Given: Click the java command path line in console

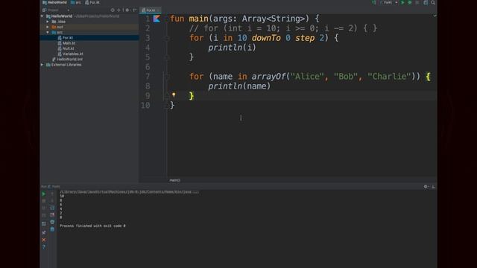Looking at the screenshot, I should point(129,192).
